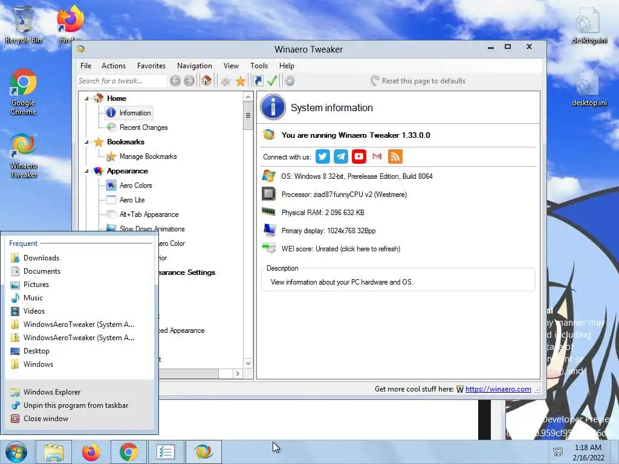The image size is (619, 464).
Task: Collapse the Bookmarks tree node
Action: 86,142
